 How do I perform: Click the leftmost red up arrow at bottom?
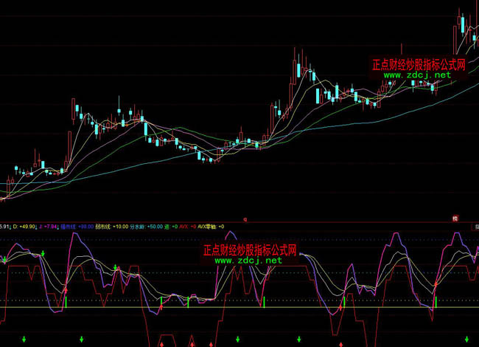[x=161, y=343]
